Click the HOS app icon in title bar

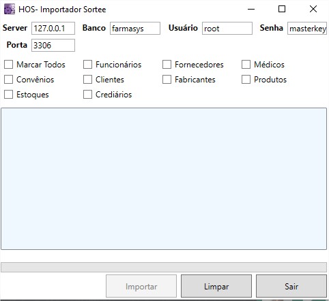10,10
